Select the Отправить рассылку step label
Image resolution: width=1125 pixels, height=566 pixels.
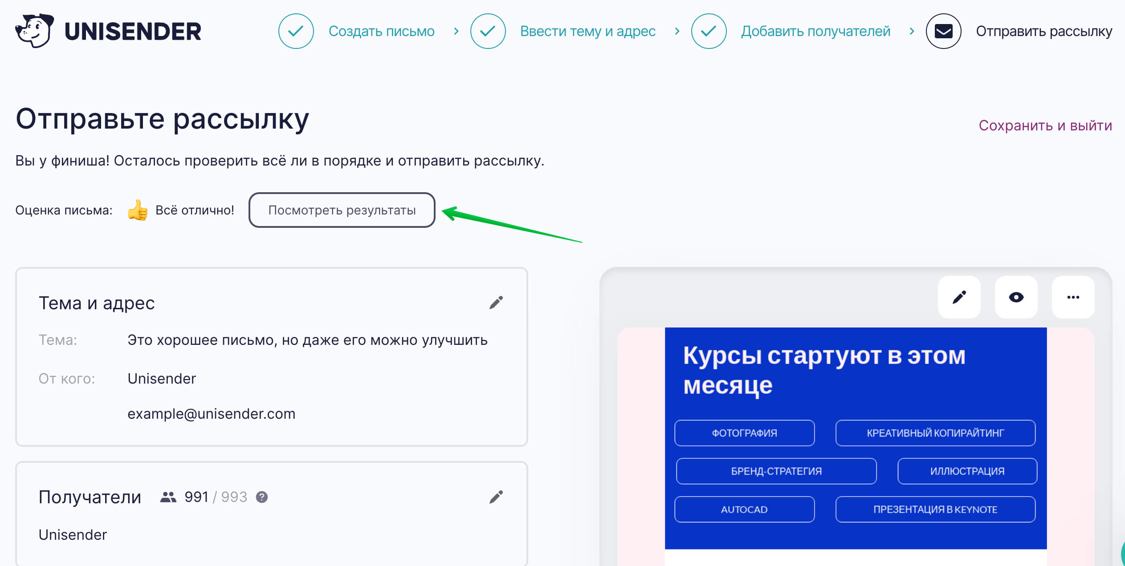tap(1044, 31)
